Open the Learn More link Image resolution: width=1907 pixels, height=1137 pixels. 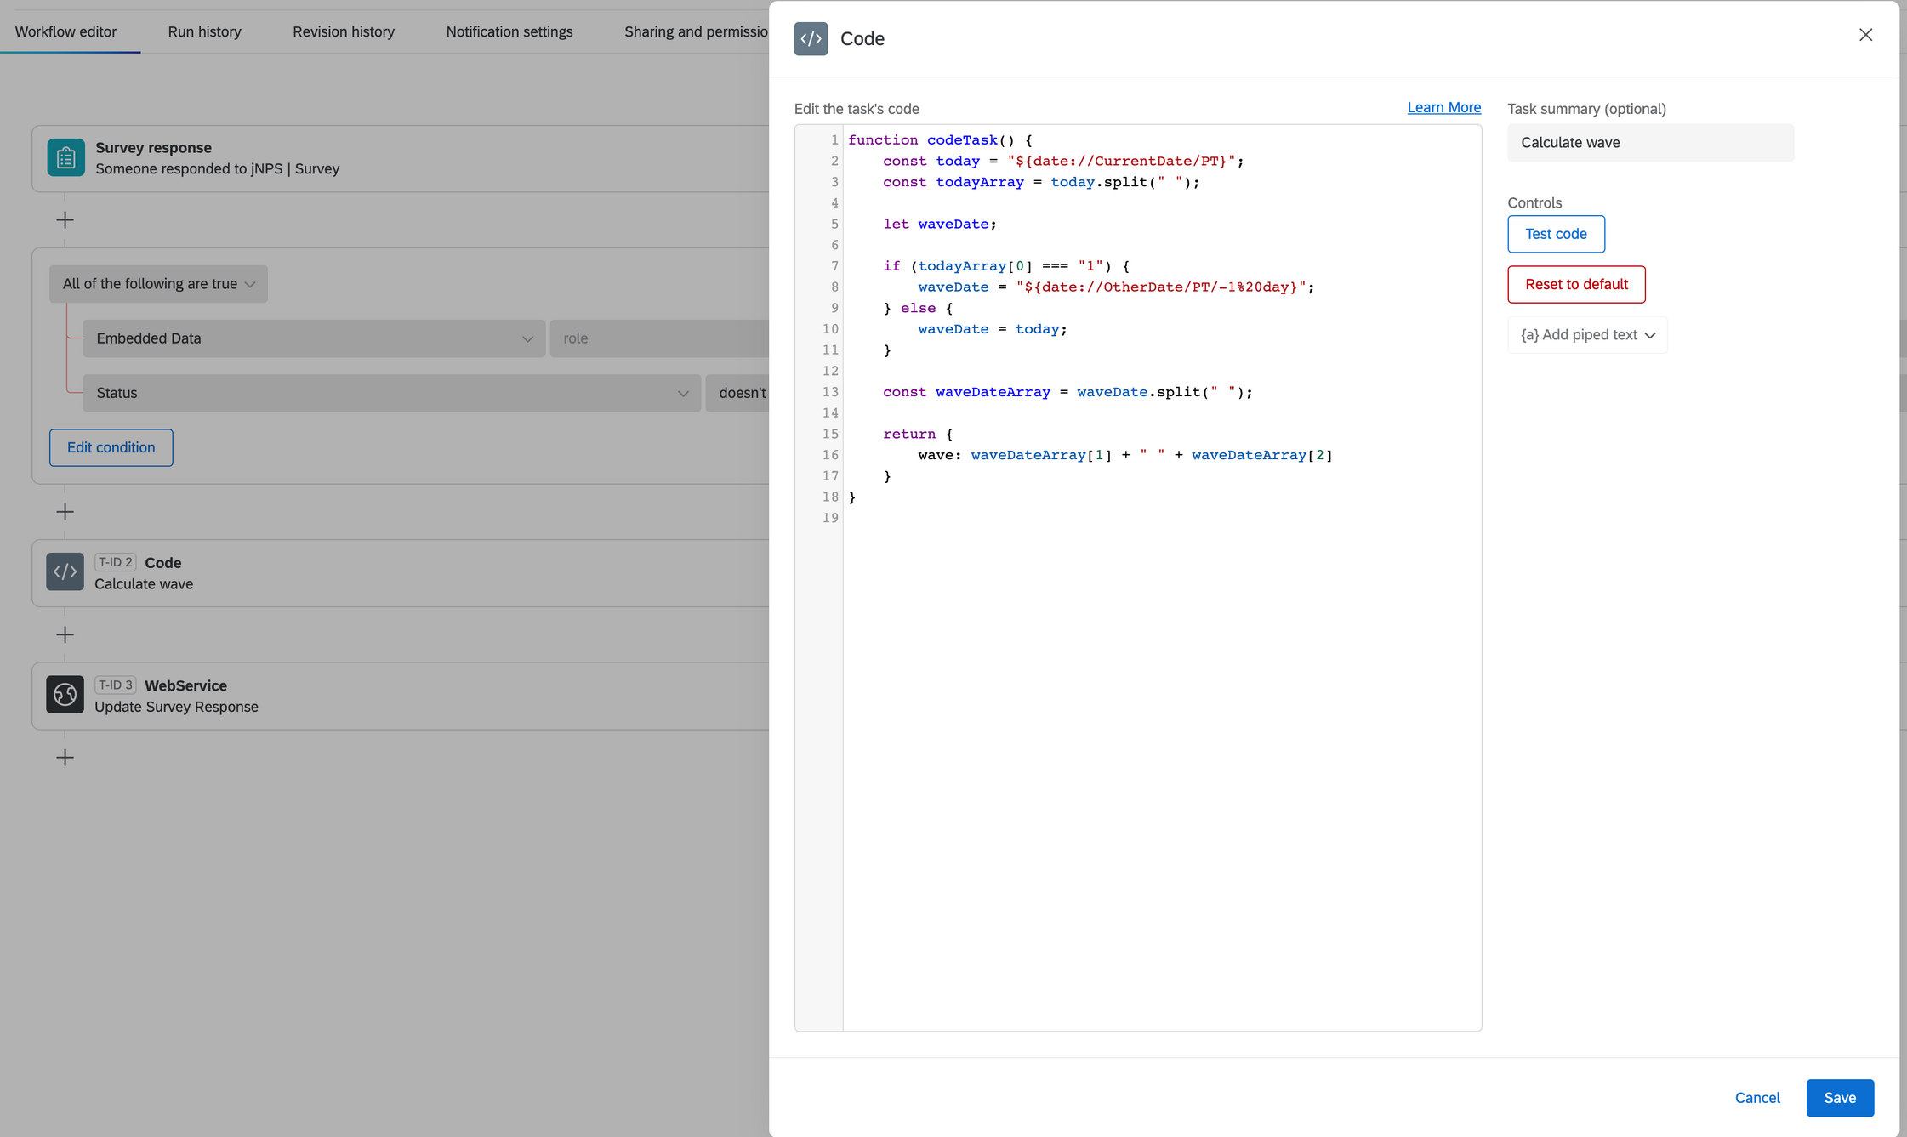pyautogui.click(x=1443, y=107)
